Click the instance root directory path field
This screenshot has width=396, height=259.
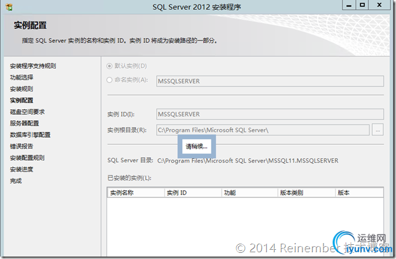click(263, 130)
